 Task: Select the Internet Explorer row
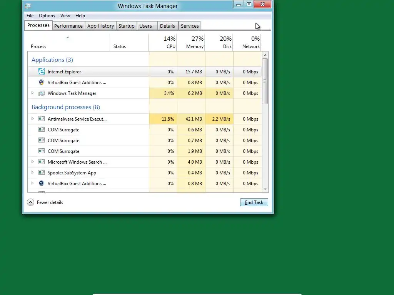pyautogui.click(x=145, y=72)
